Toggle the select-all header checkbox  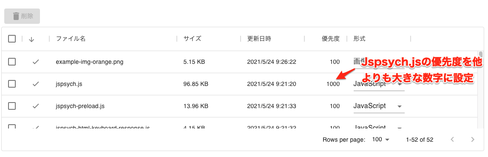(12, 39)
